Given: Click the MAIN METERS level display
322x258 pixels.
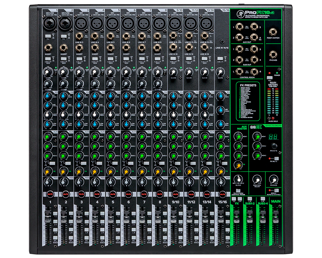Looking at the screenshot, I should pyautogui.click(x=273, y=101).
